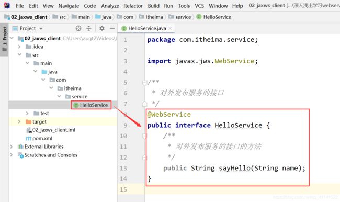340x202 pixels.
Task: Click the java source folder icon
Action: tap(44, 72)
